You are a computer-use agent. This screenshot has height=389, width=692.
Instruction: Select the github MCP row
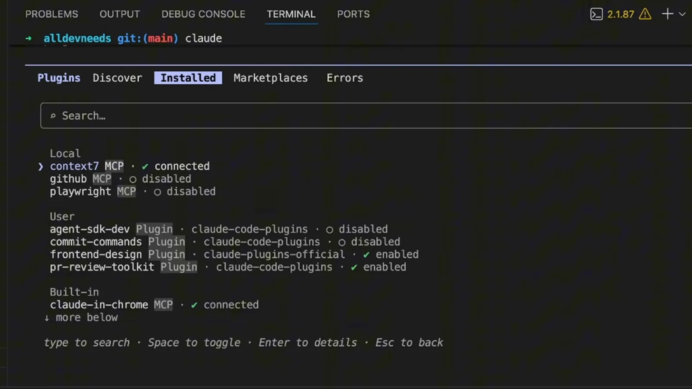[x=120, y=179]
